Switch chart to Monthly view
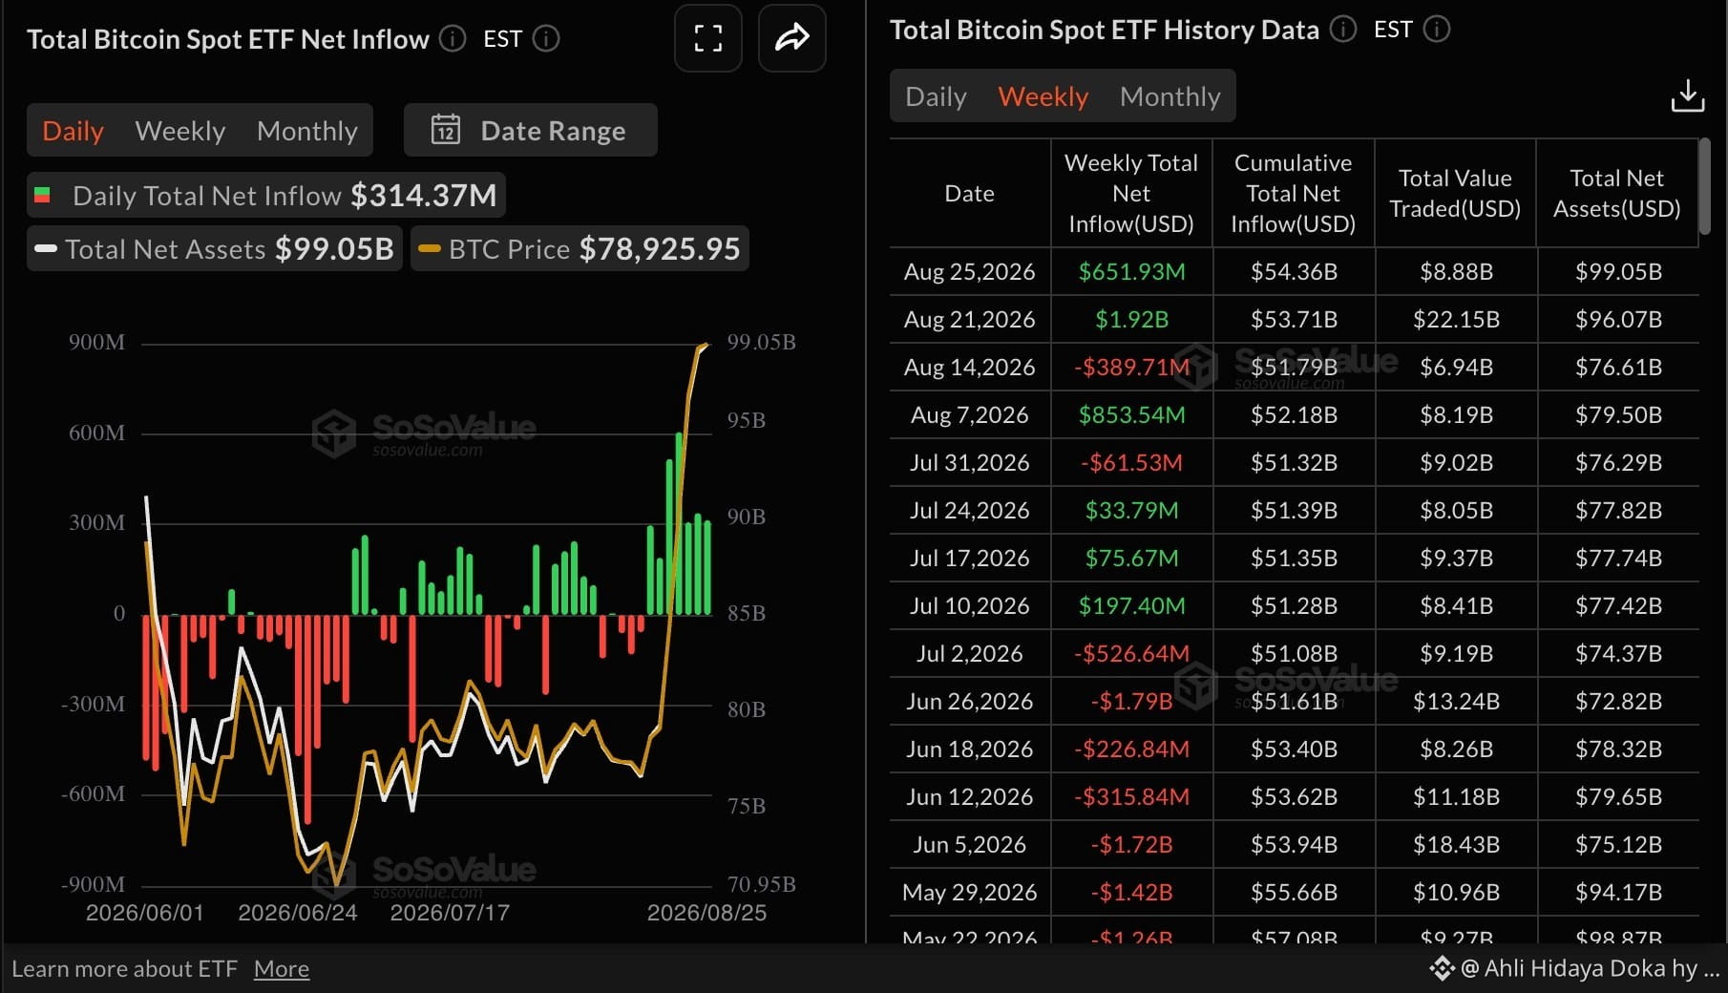This screenshot has width=1728, height=993. [x=307, y=131]
